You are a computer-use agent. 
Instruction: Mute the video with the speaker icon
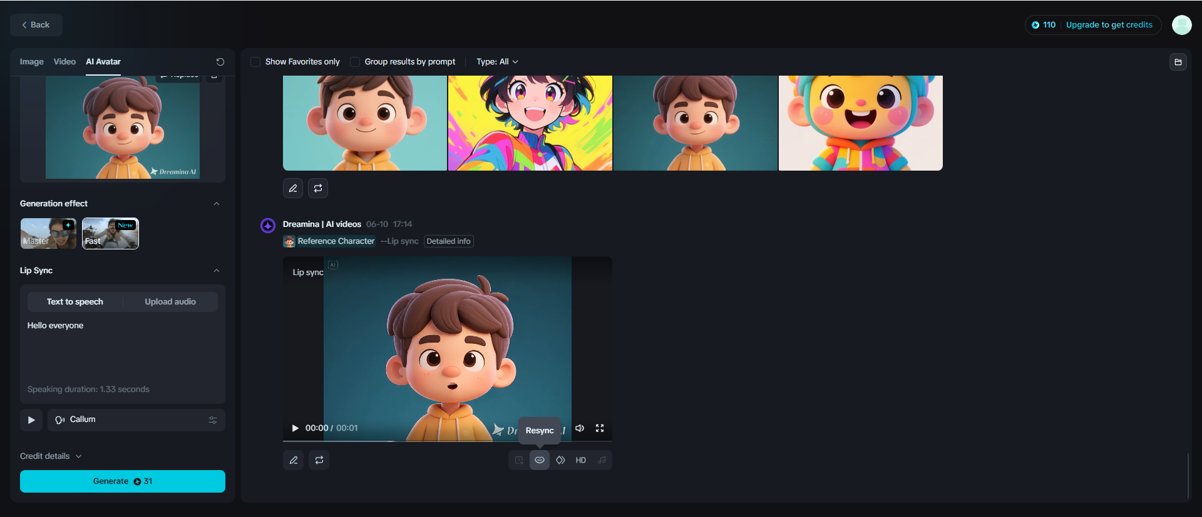tap(580, 428)
